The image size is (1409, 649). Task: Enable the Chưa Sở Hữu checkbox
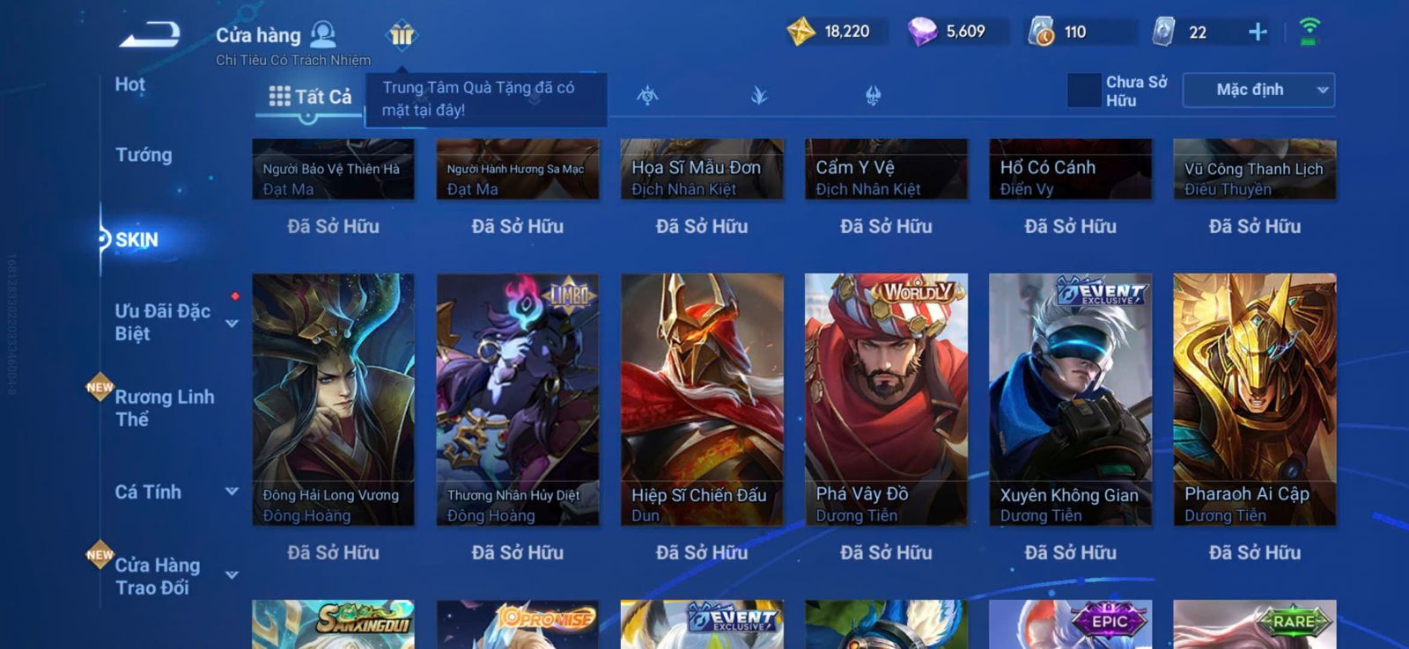click(x=1084, y=91)
